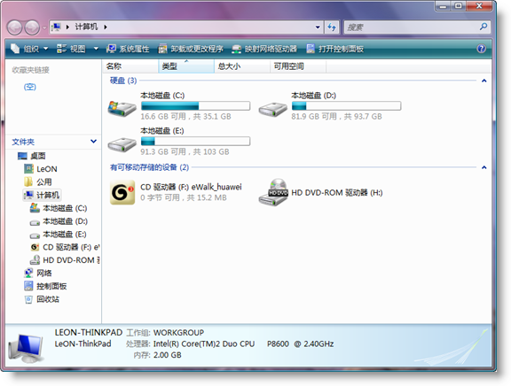Screen dimensions: 511x386
Task: Select CD 驱动器 (F:) in the folder tree
Action: click(x=65, y=247)
